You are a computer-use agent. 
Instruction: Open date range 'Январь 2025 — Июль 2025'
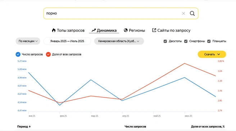coord(67,41)
